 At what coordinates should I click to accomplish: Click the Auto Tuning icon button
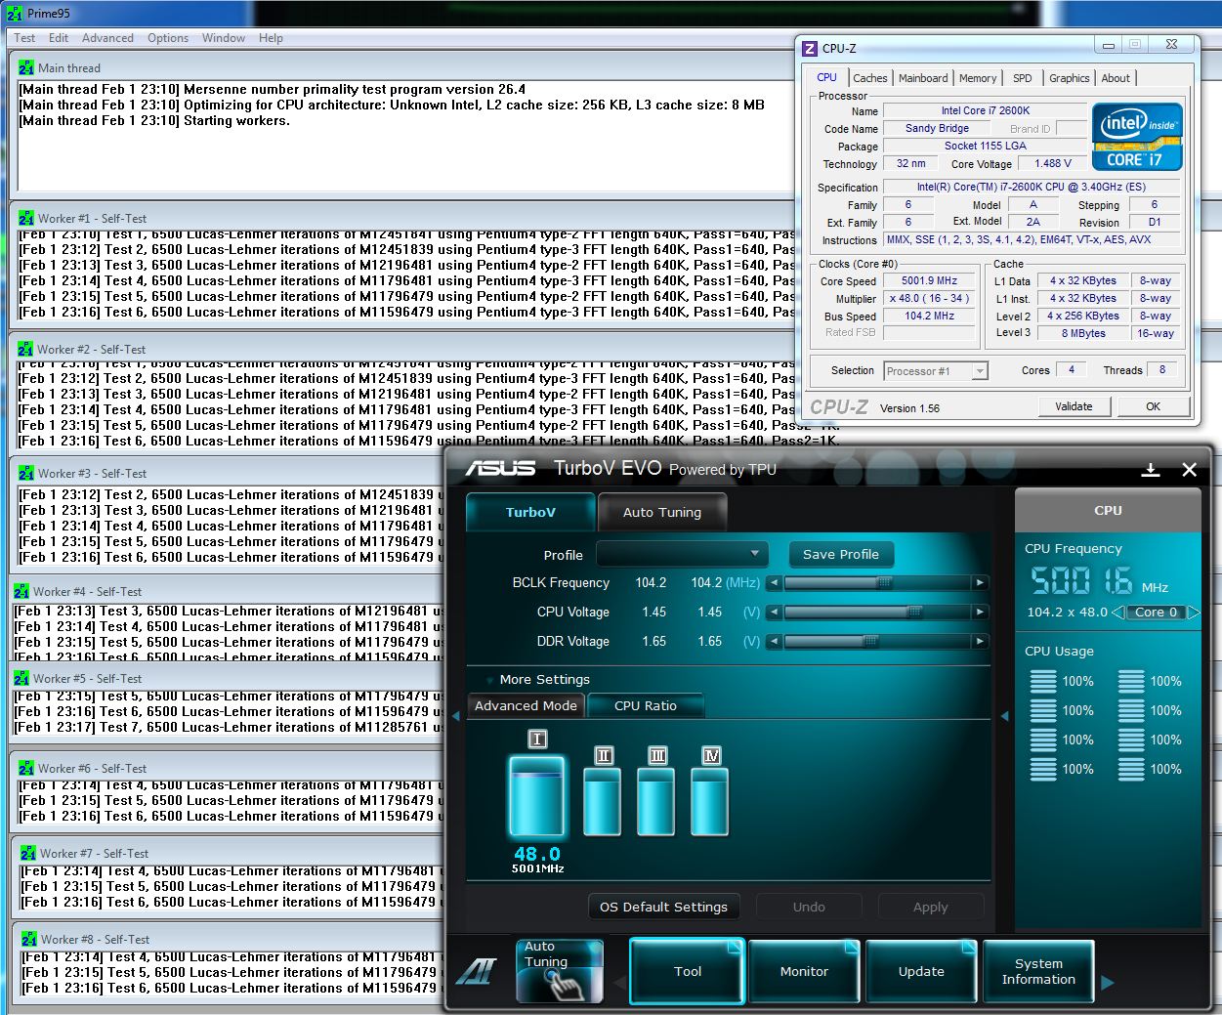(560, 971)
